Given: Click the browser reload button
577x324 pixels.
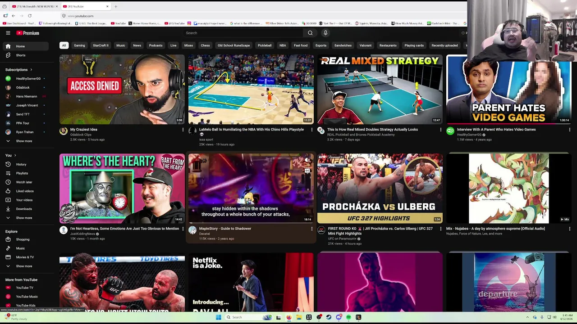Looking at the screenshot, I should point(30,16).
